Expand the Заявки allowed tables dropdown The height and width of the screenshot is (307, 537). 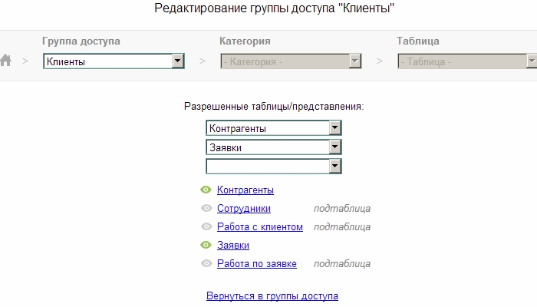(x=273, y=147)
